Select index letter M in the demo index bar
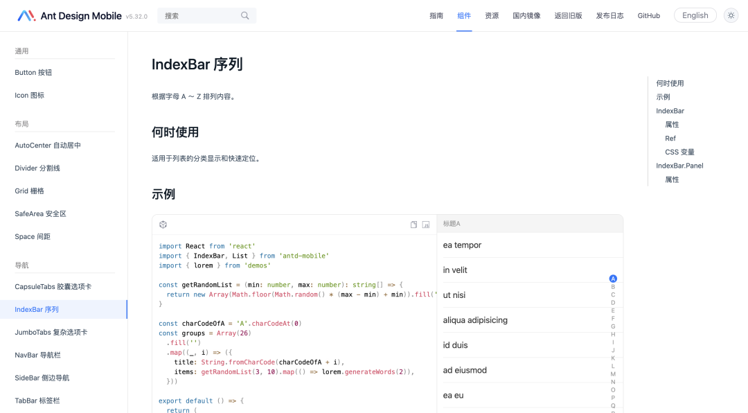This screenshot has width=748, height=413. coord(613,374)
